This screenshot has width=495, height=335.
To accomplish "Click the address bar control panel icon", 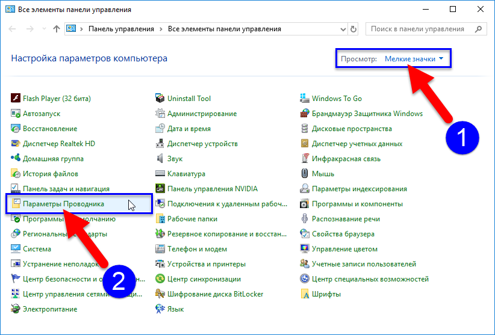I will tap(70, 29).
